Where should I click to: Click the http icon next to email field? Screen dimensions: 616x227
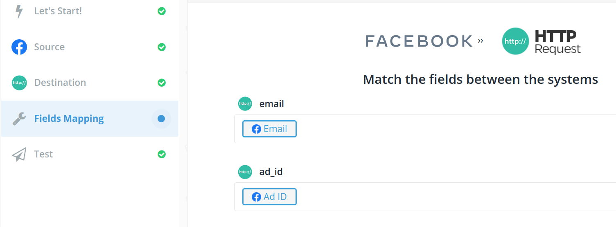point(245,104)
